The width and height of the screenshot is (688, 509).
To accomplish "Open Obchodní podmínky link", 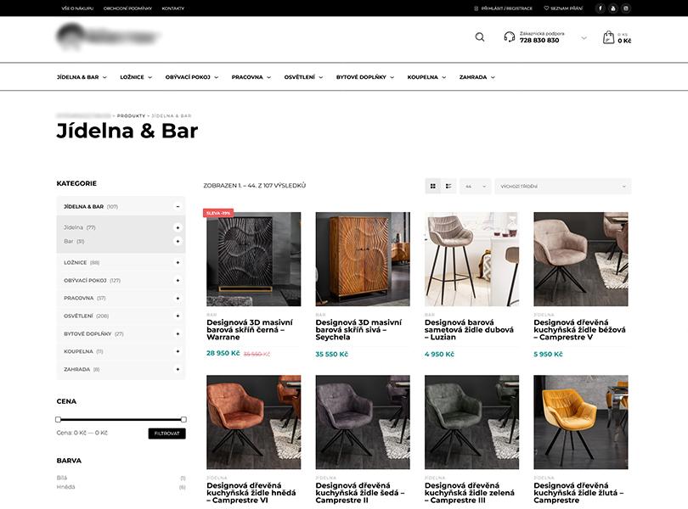I will click(127, 8).
